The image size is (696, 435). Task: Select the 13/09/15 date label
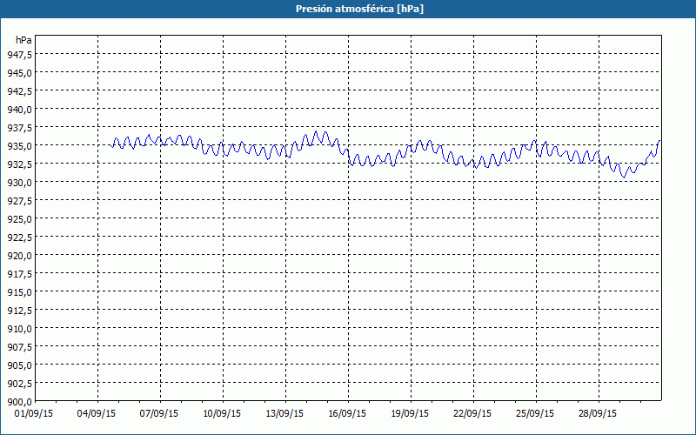[x=284, y=414]
